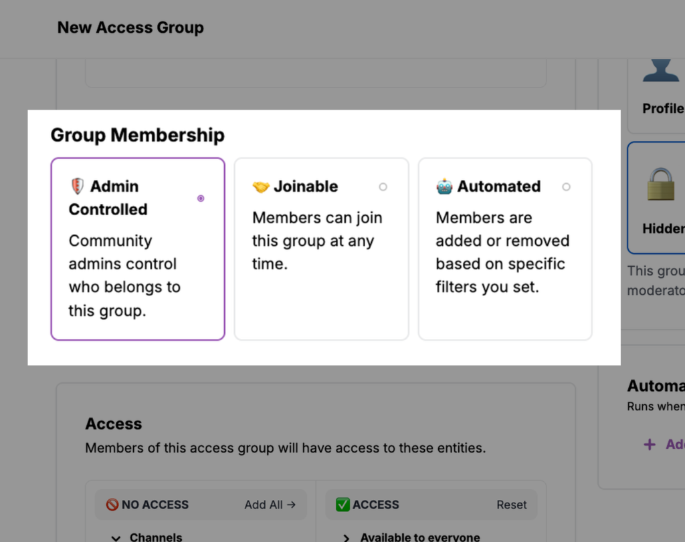Select the Admin Controlled radio button
Image resolution: width=685 pixels, height=542 pixels.
pos(201,198)
